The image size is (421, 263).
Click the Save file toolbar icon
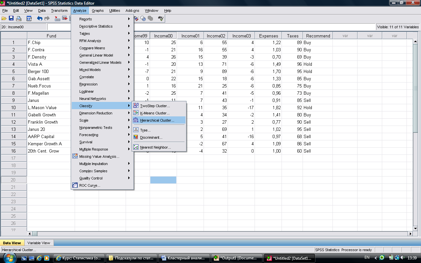(x=11, y=18)
